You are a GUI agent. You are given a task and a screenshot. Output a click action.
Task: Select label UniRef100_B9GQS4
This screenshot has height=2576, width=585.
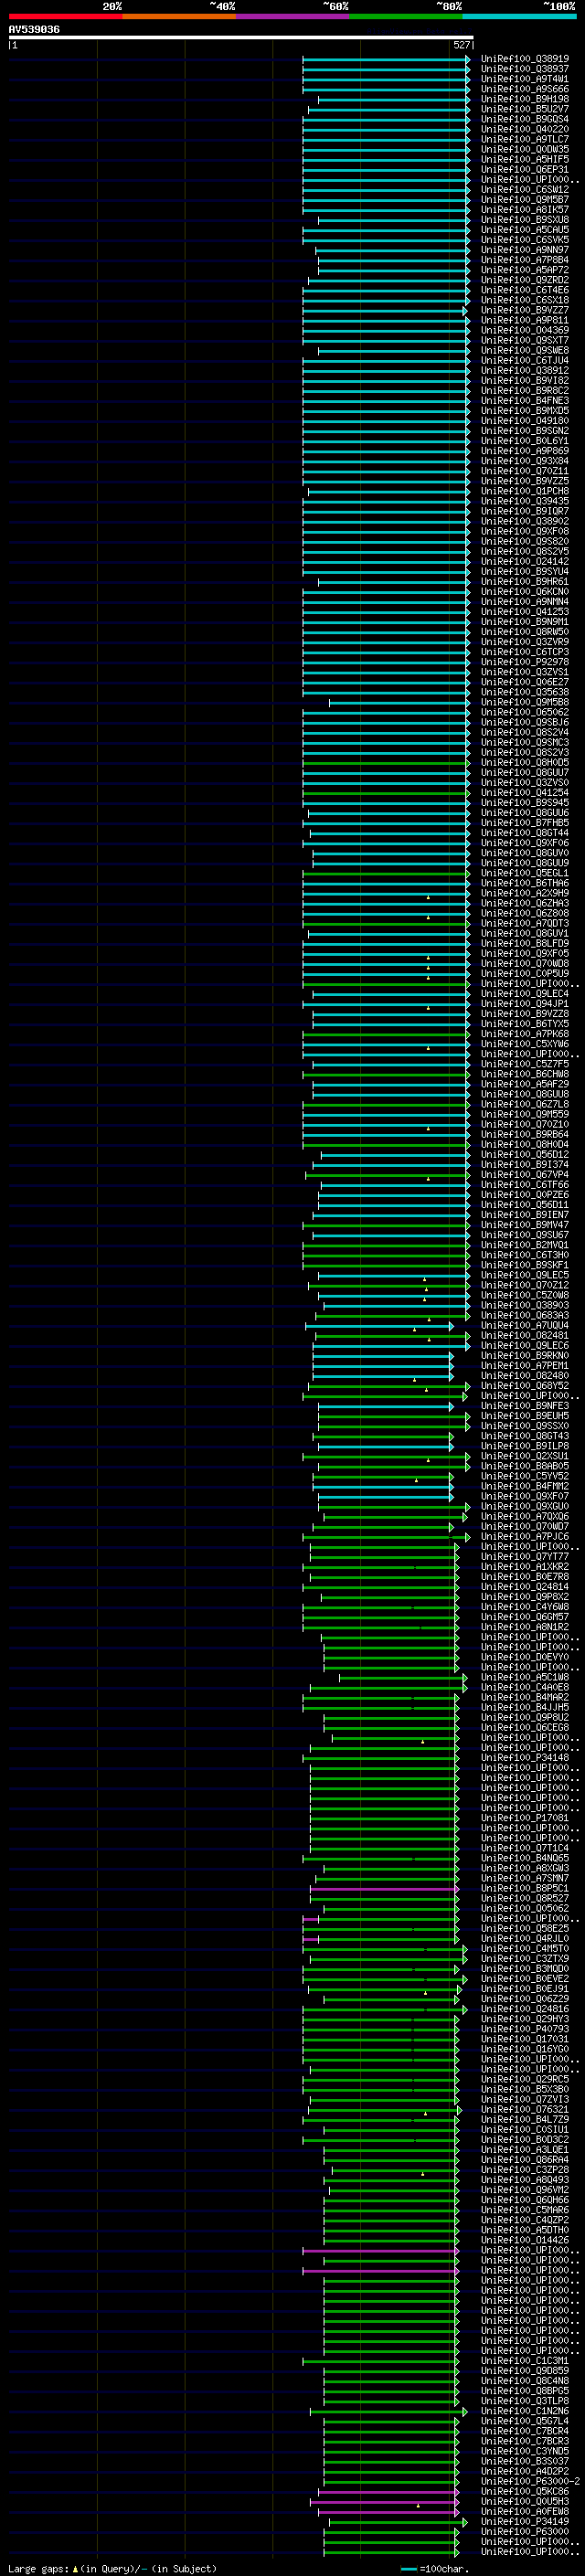[x=524, y=119]
